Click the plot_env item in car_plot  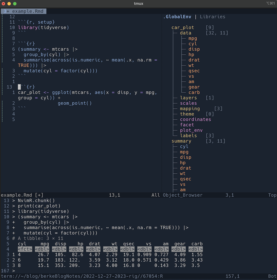coord(191,130)
